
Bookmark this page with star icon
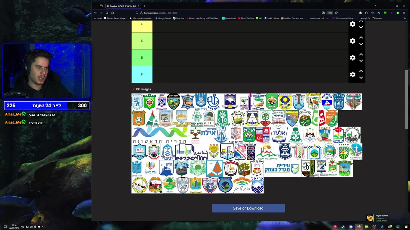click(x=336, y=13)
